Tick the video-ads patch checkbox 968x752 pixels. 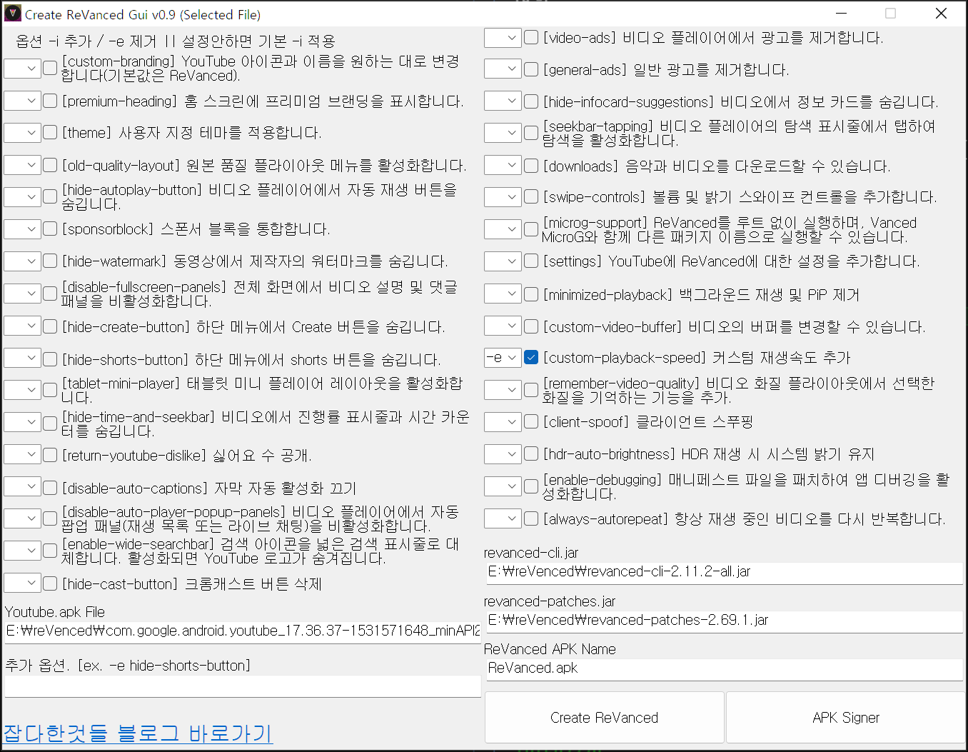tap(531, 37)
